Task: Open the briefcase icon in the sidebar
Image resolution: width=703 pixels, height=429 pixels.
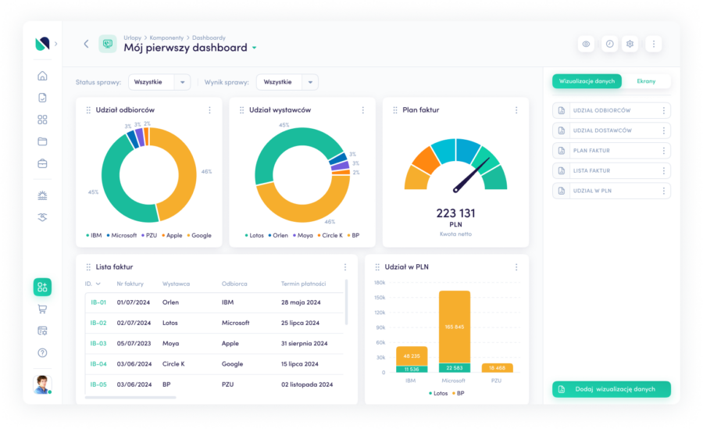Action: click(x=42, y=163)
